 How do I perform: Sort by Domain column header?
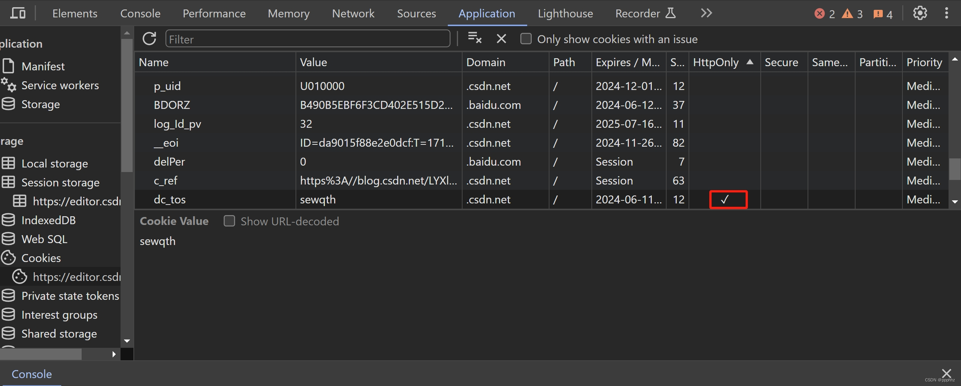pos(505,62)
